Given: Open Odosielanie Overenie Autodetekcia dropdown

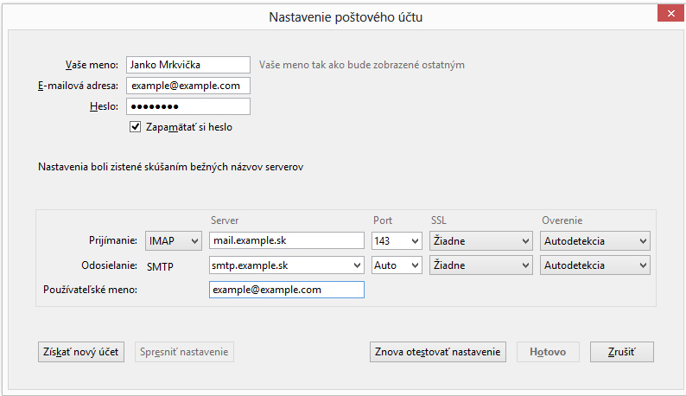Looking at the screenshot, I should click(x=595, y=265).
